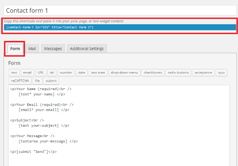Open the Messages tab
Image resolution: width=238 pixels, height=166 pixels.
(x=53, y=49)
